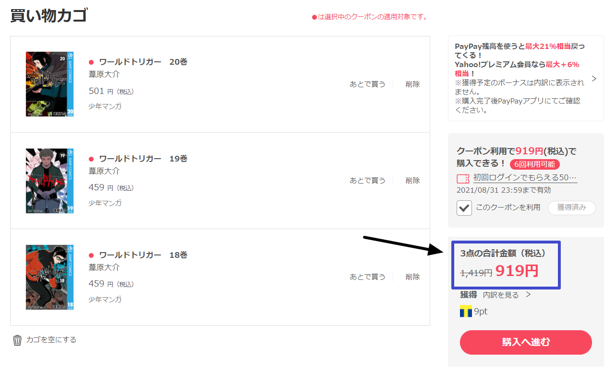Click 削除 for ワールドトリガー 19巻

point(412,180)
